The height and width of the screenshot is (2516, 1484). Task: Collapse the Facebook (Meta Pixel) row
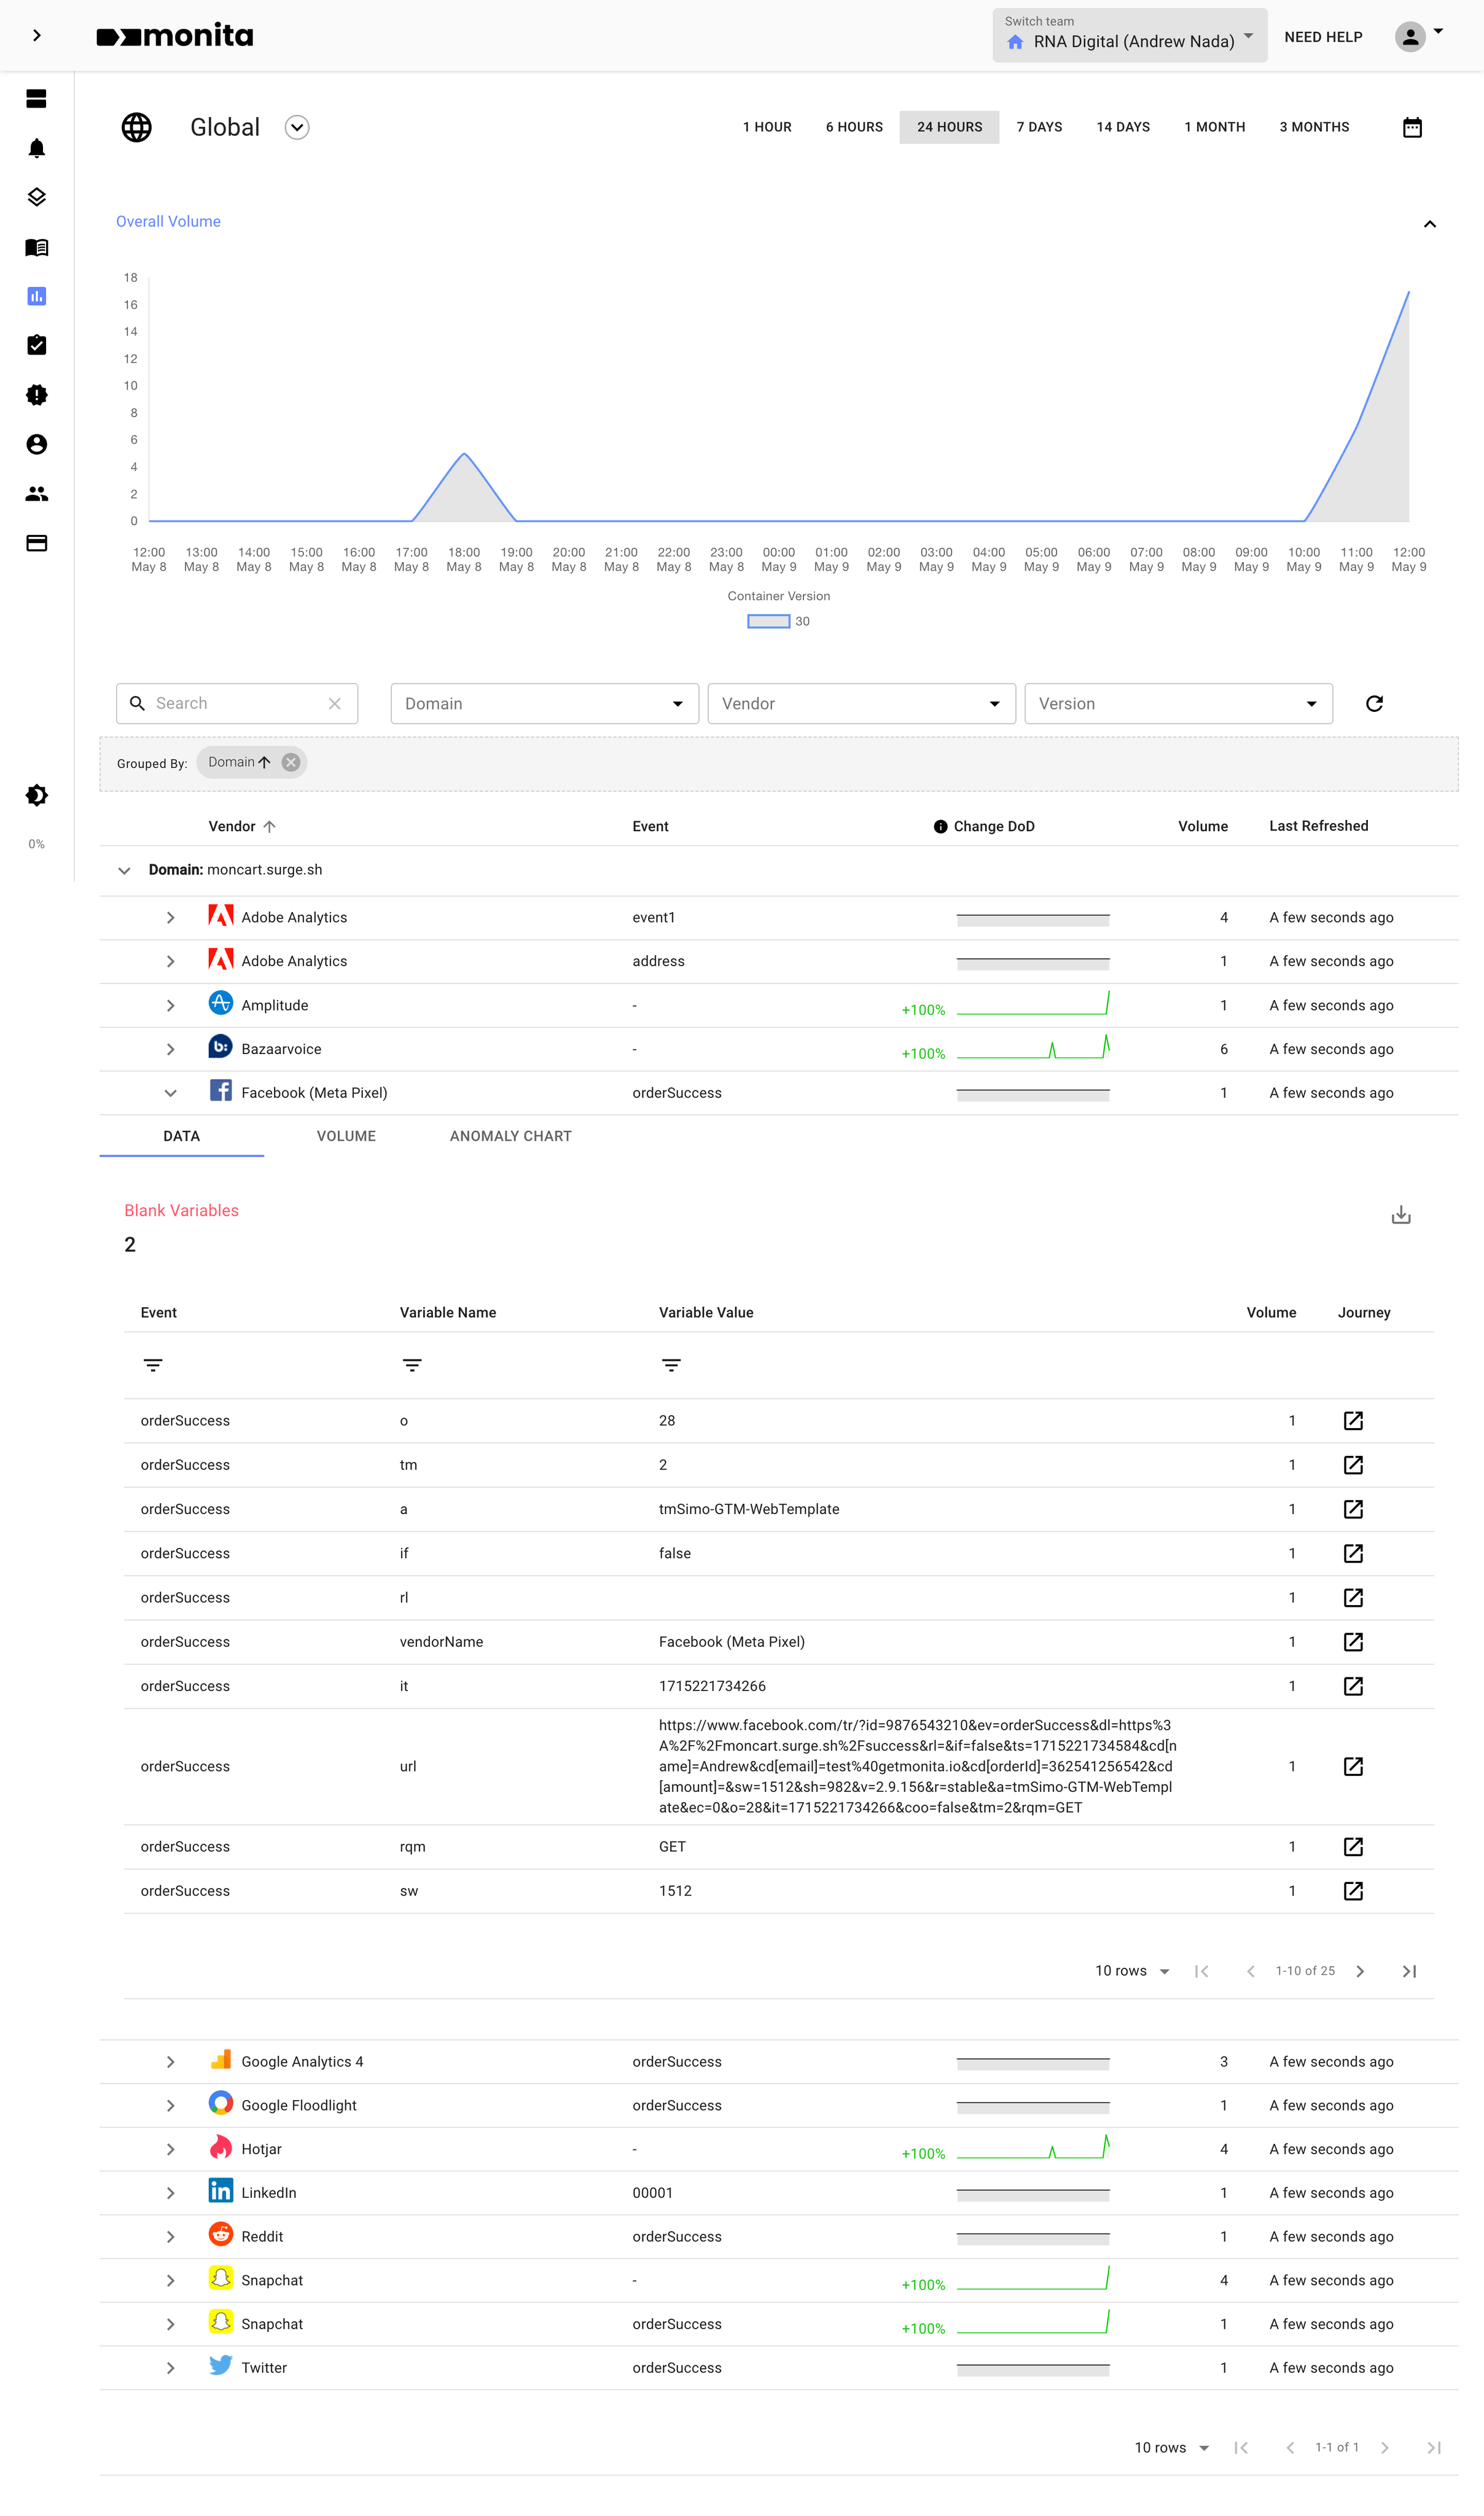(x=170, y=1093)
